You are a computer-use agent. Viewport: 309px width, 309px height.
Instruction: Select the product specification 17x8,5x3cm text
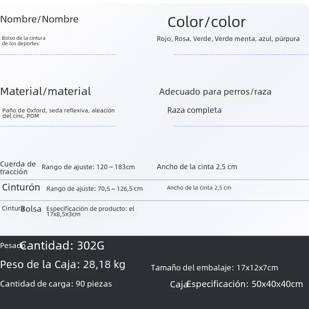click(90, 211)
